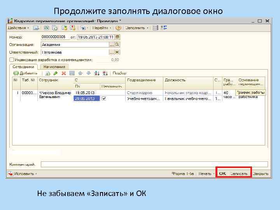Click the green pencil edit row icon

(x=56, y=73)
